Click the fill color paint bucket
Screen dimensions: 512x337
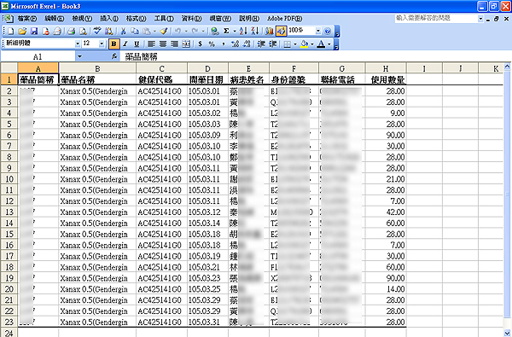pos(305,44)
